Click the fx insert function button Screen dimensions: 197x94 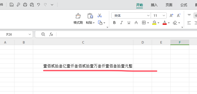(x=51, y=34)
